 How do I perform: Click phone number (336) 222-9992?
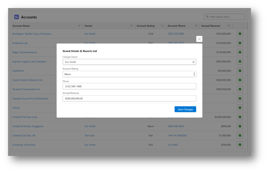176,34
